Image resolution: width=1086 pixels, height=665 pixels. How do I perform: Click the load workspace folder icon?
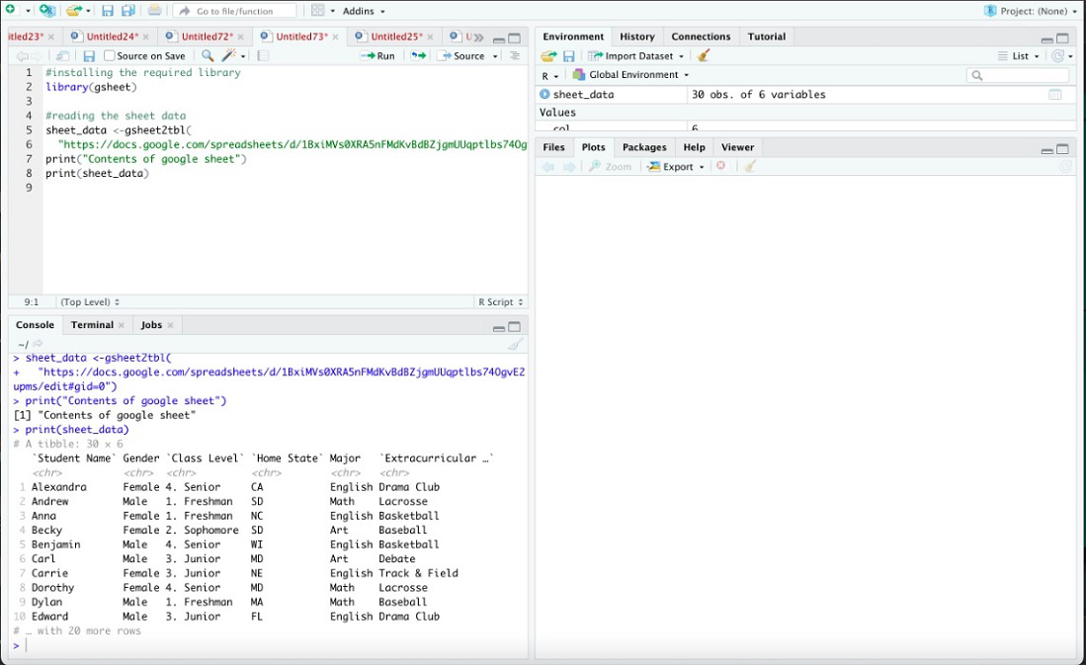click(x=548, y=56)
